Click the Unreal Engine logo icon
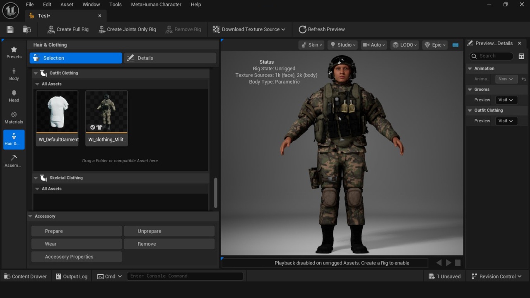530x298 pixels. pos(11,10)
